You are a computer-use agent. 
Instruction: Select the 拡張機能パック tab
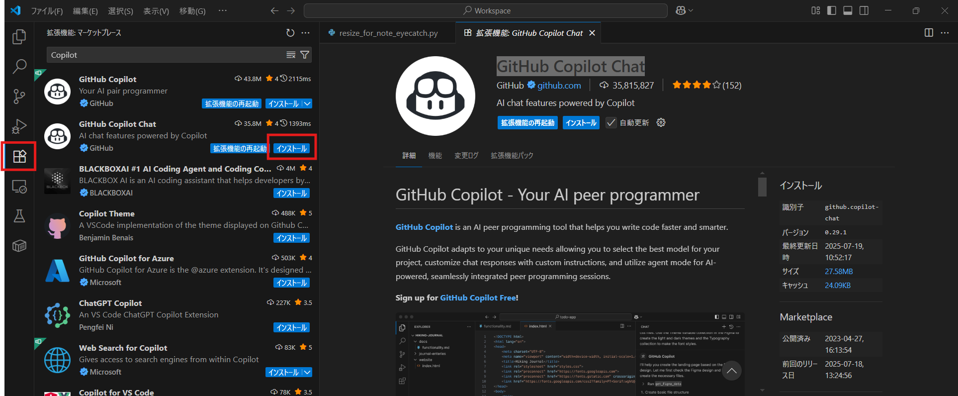tap(512, 156)
